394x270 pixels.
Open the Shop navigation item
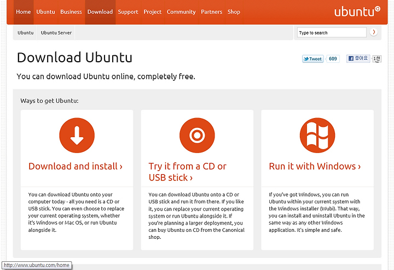click(x=234, y=12)
